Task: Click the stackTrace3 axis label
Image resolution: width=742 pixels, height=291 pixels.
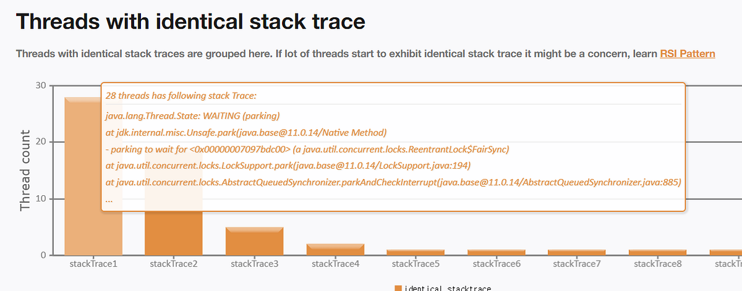Action: pos(254,264)
